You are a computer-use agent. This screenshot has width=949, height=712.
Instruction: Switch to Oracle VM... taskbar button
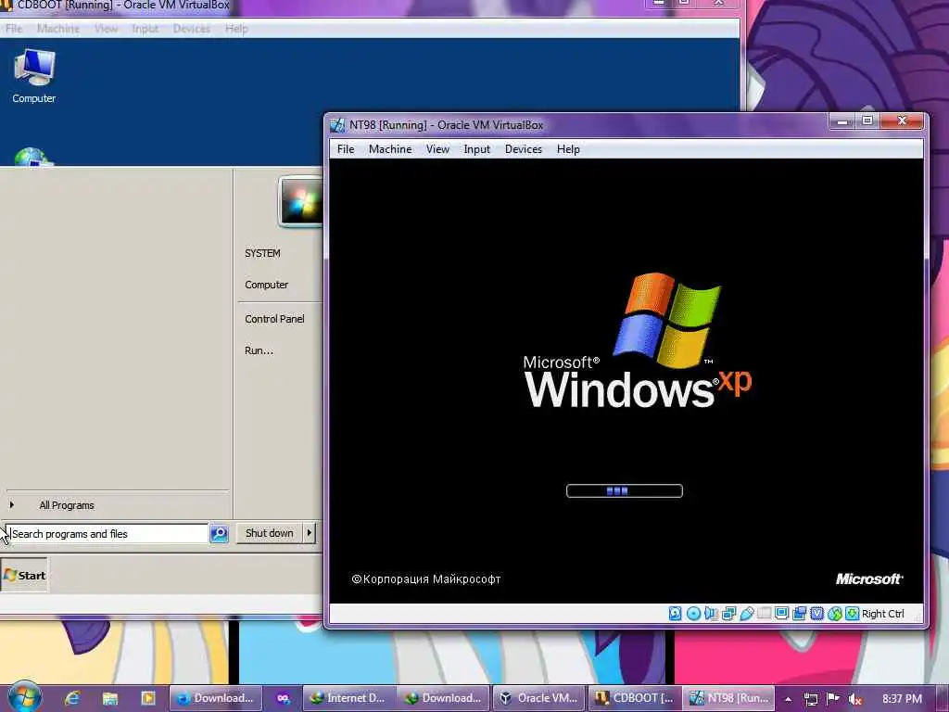click(x=539, y=698)
